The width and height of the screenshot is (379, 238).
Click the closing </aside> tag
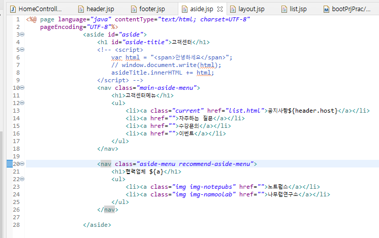click(97, 225)
